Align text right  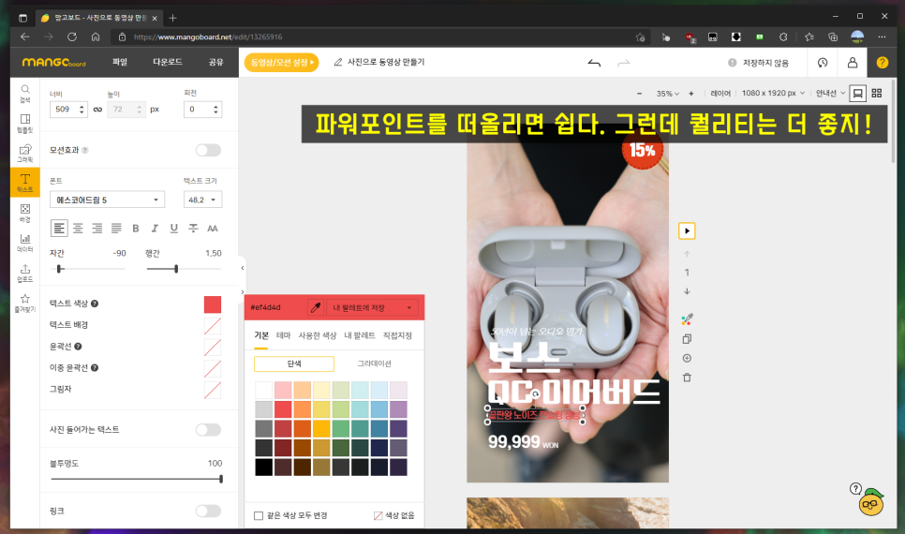click(97, 228)
